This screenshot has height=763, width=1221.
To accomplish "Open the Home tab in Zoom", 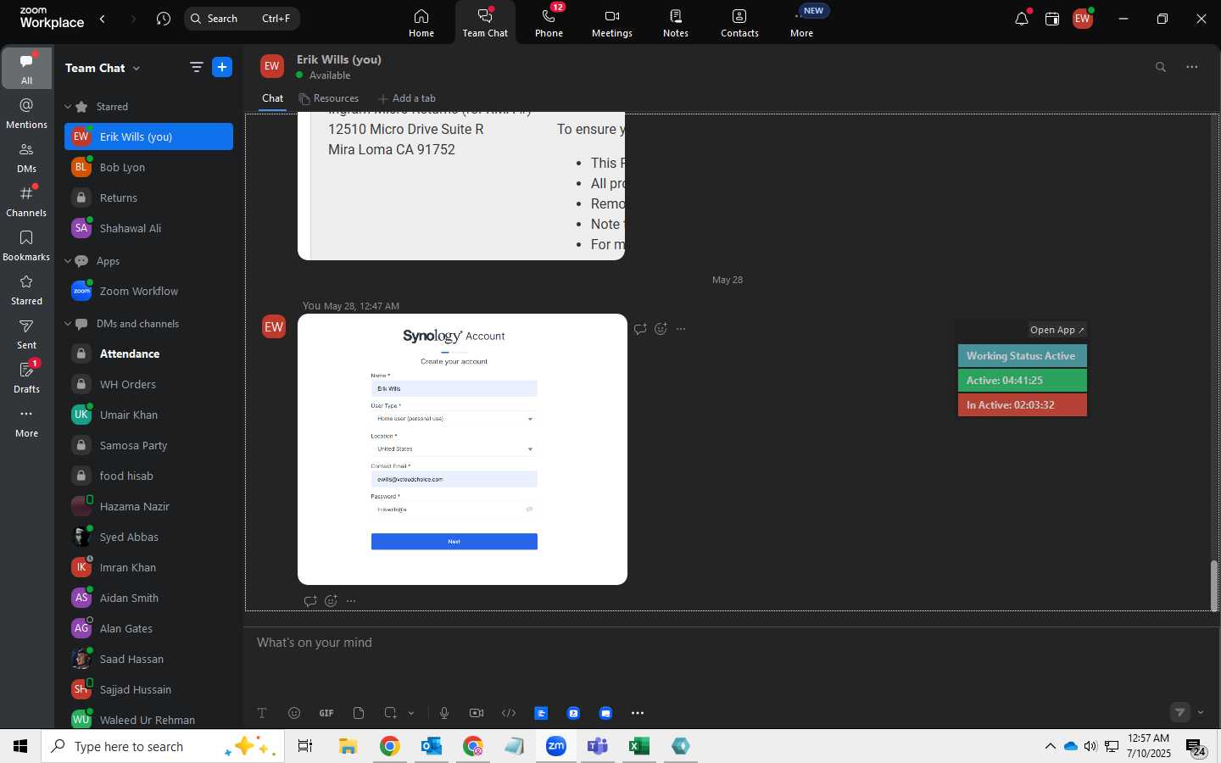I will click(x=421, y=23).
